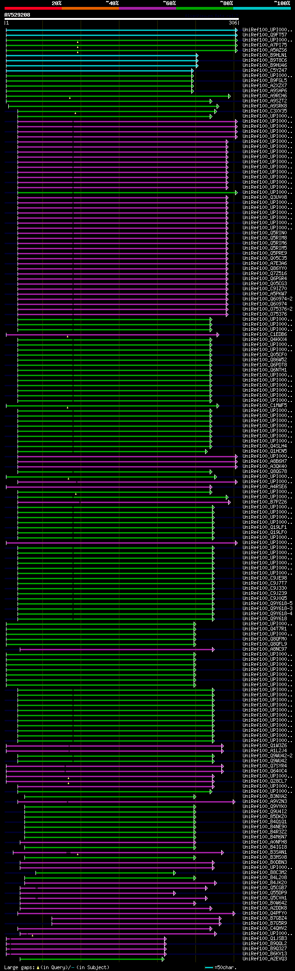Image resolution: width=295 pixels, height=971 pixels.
Task: Select label UniRef100_Q7Z516
Action: pos(265,273)
